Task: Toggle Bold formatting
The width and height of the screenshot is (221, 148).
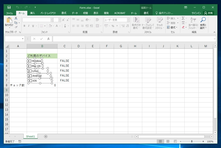Action: (24, 26)
